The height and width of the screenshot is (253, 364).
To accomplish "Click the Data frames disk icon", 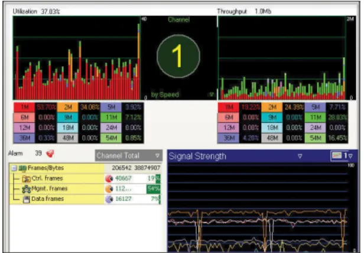I will pyautogui.click(x=27, y=199).
